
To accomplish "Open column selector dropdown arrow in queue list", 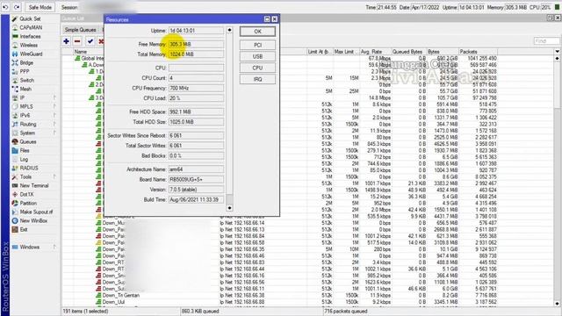I will [558, 52].
